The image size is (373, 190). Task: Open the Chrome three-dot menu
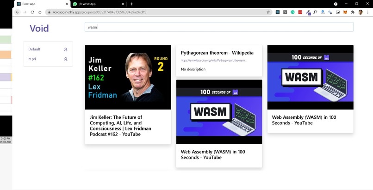[x=368, y=12]
